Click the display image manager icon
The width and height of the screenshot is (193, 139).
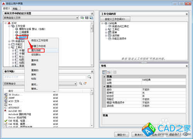point(91,18)
